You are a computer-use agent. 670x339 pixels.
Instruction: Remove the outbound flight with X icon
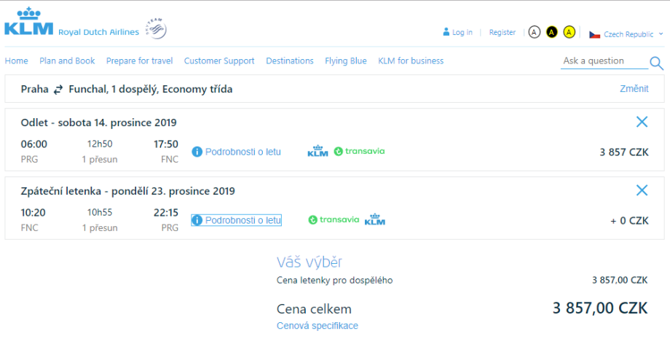(642, 122)
